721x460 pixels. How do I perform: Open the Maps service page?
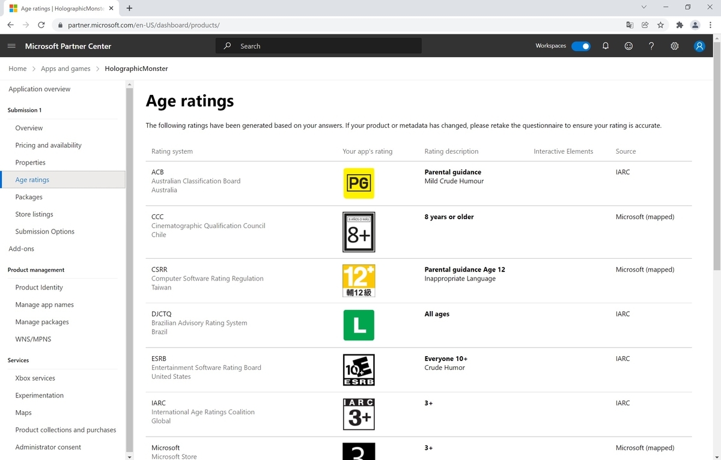(x=23, y=413)
